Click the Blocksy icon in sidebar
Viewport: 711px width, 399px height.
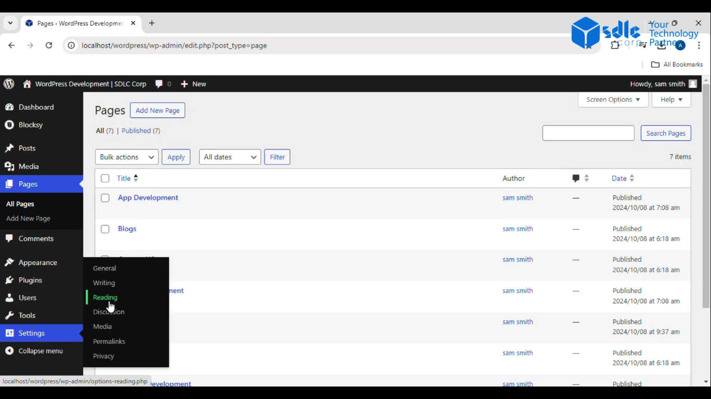point(9,125)
